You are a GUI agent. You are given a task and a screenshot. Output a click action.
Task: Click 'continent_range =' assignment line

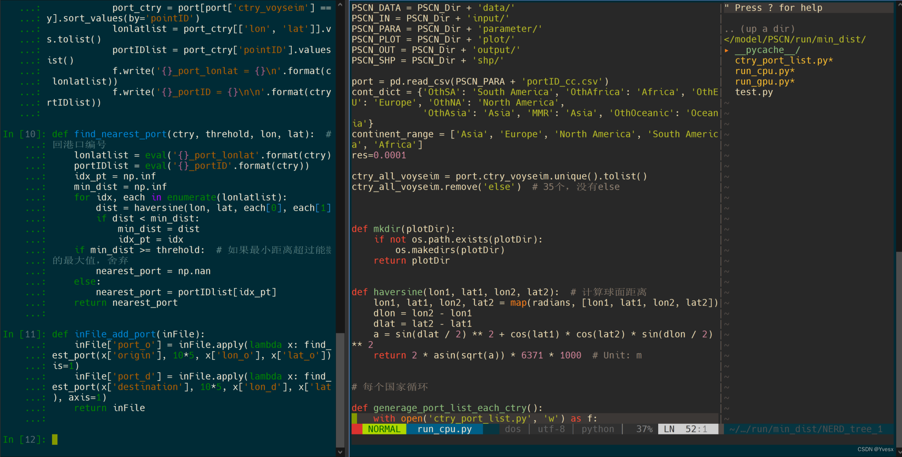(535, 140)
